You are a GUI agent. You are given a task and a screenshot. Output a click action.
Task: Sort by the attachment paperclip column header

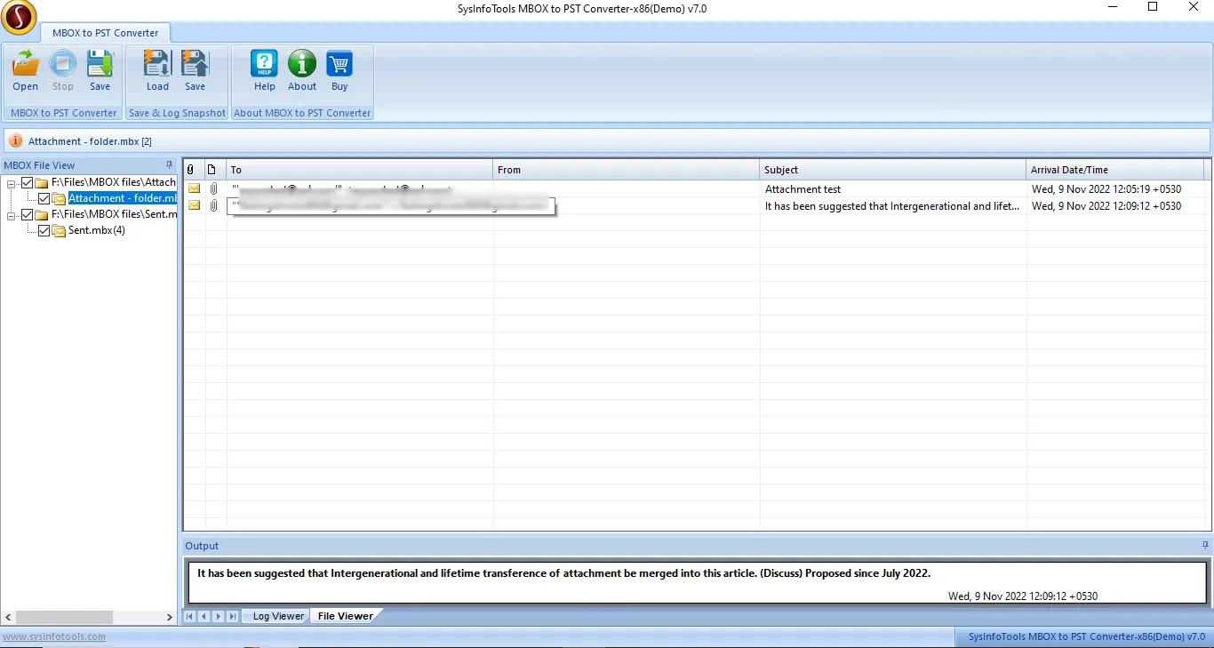pos(190,170)
